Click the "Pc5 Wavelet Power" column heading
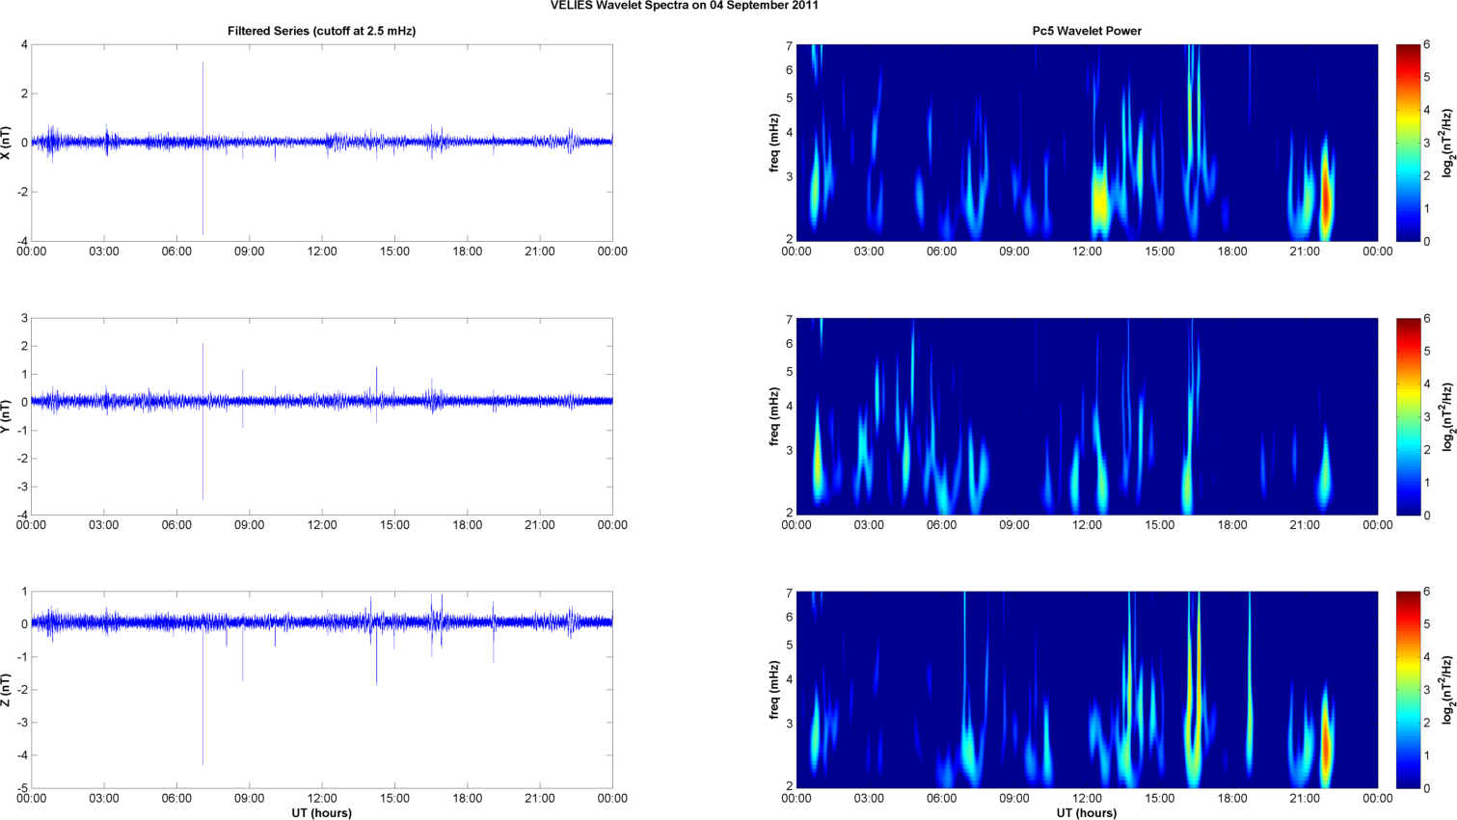The height and width of the screenshot is (820, 1457). (x=1087, y=31)
